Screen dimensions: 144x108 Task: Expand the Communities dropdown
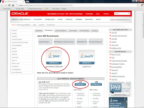[x=90, y=14]
